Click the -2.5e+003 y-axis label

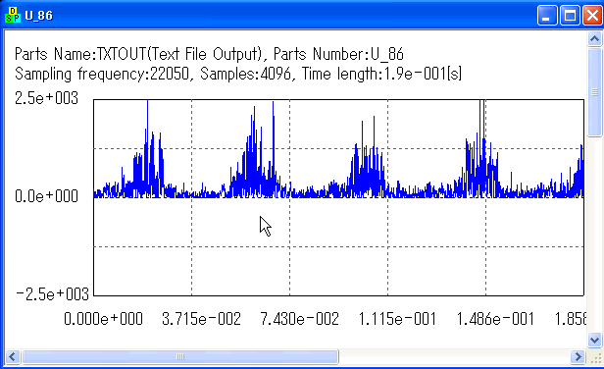52,294
